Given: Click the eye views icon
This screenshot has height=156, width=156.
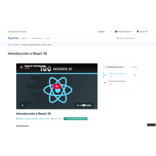Looking at the screenshot, I should coord(52,119).
